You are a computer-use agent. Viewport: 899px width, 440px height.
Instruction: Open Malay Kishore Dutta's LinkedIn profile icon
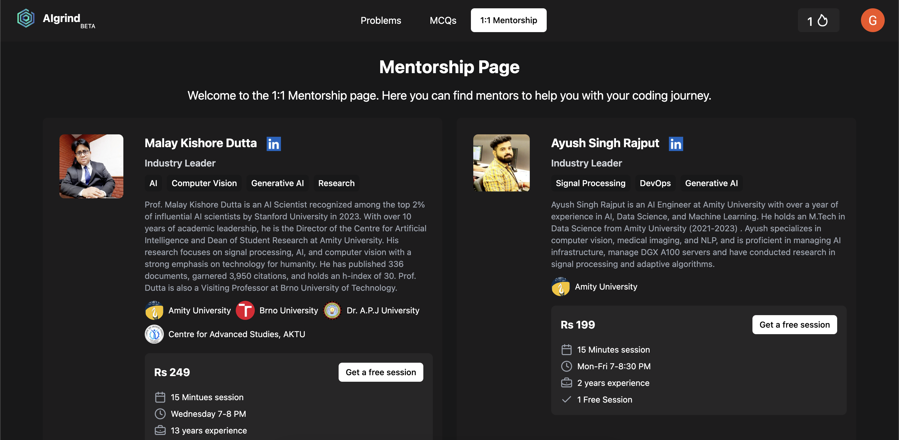pos(274,144)
